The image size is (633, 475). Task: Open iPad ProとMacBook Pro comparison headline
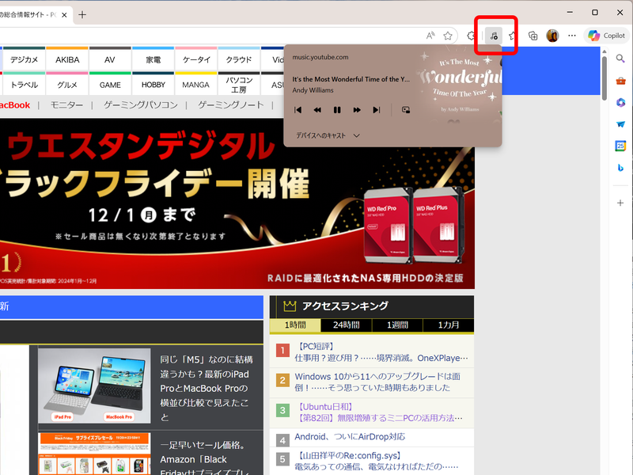[x=207, y=388]
